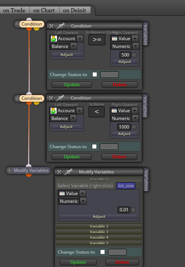Open the Numeric dropdown in the second Condition
The width and height of the screenshot is (185, 267).
[135, 118]
